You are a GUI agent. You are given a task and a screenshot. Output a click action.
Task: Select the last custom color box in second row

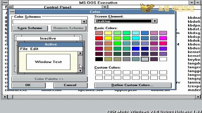(x=163, y=78)
